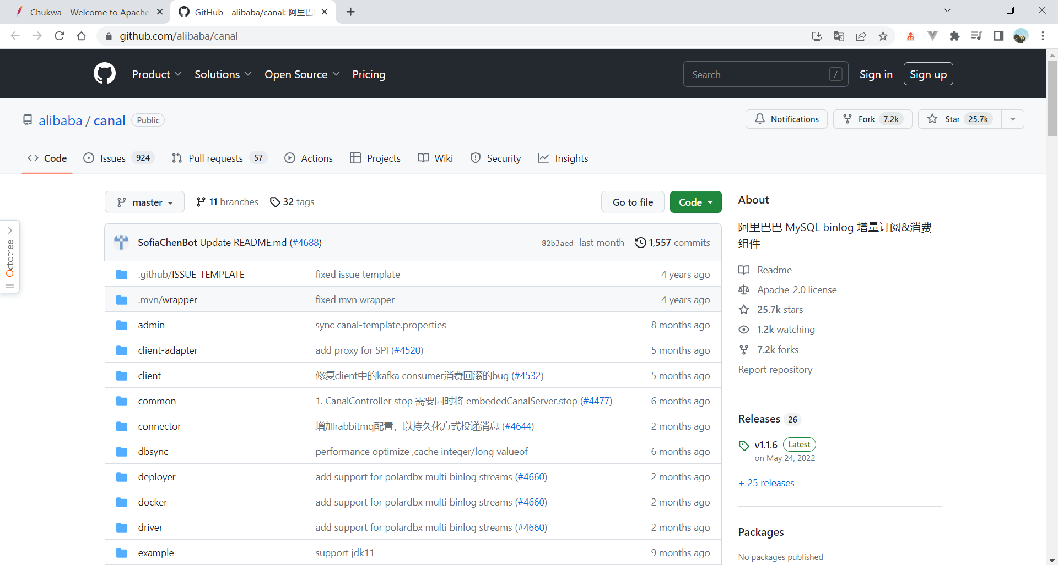Click the share page icon in address bar
The height and width of the screenshot is (565, 1058).
pos(861,36)
